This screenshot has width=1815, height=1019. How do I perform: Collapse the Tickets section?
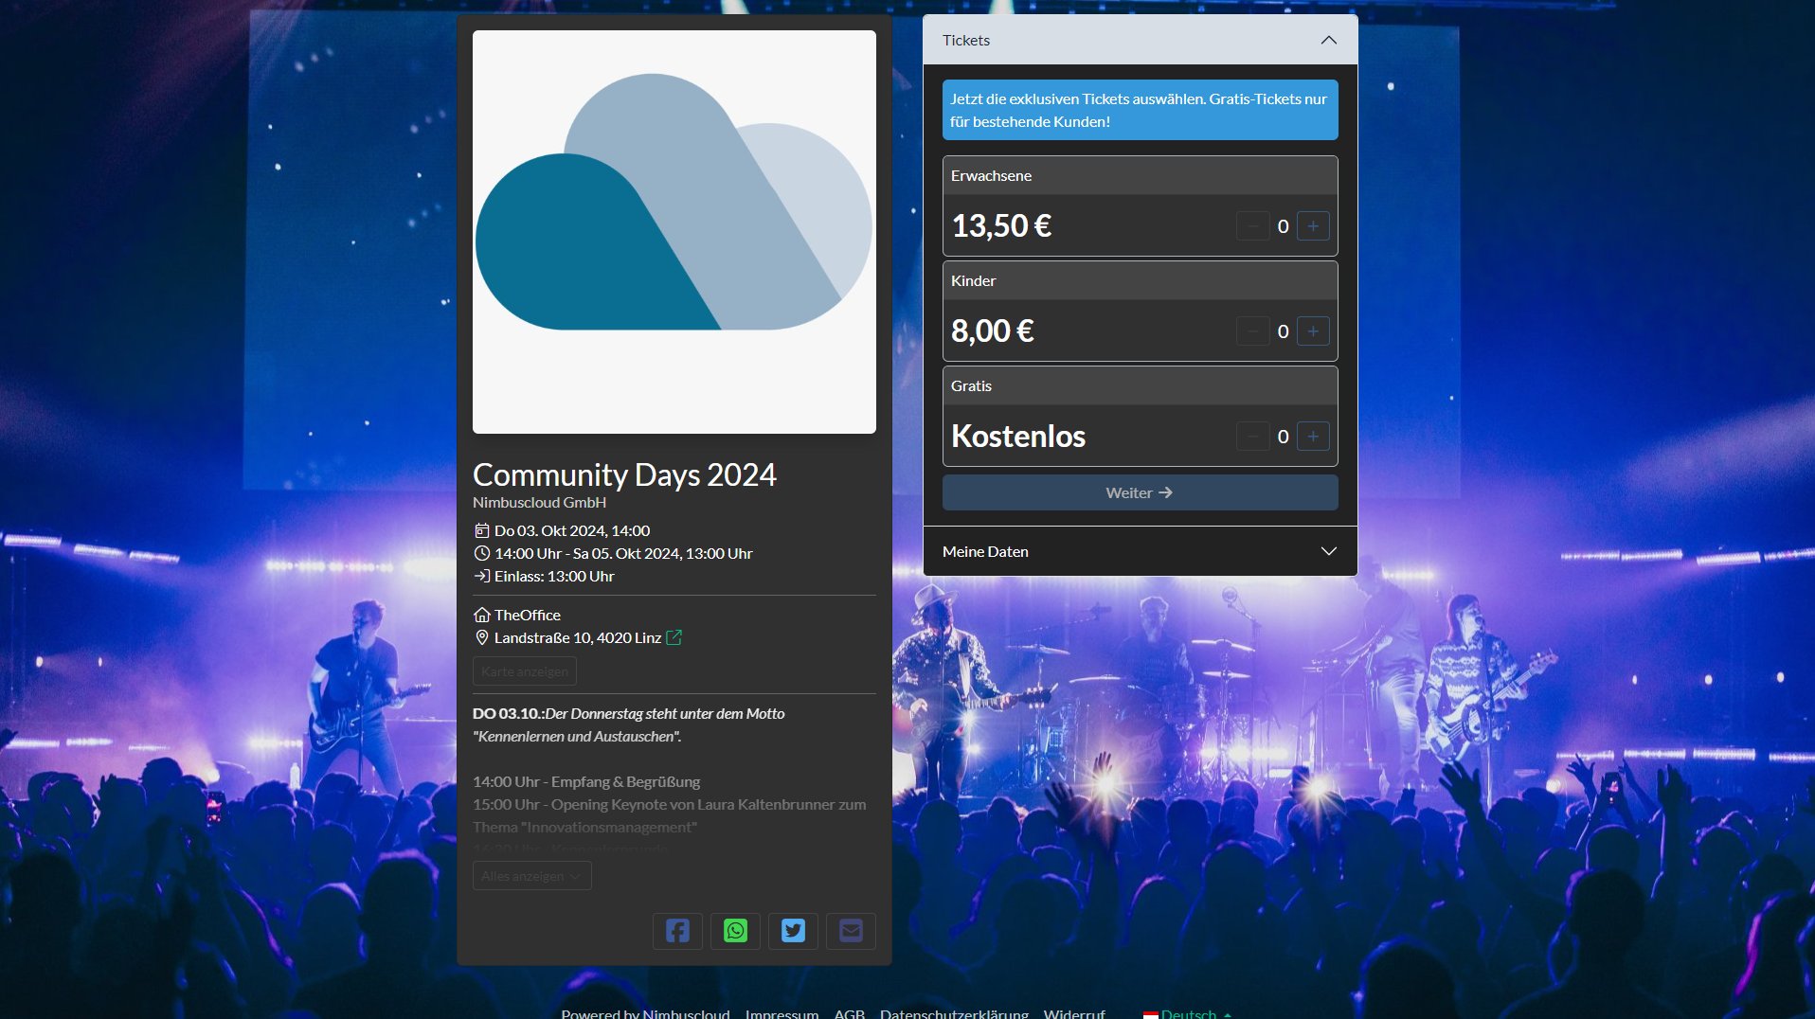pyautogui.click(x=1328, y=40)
